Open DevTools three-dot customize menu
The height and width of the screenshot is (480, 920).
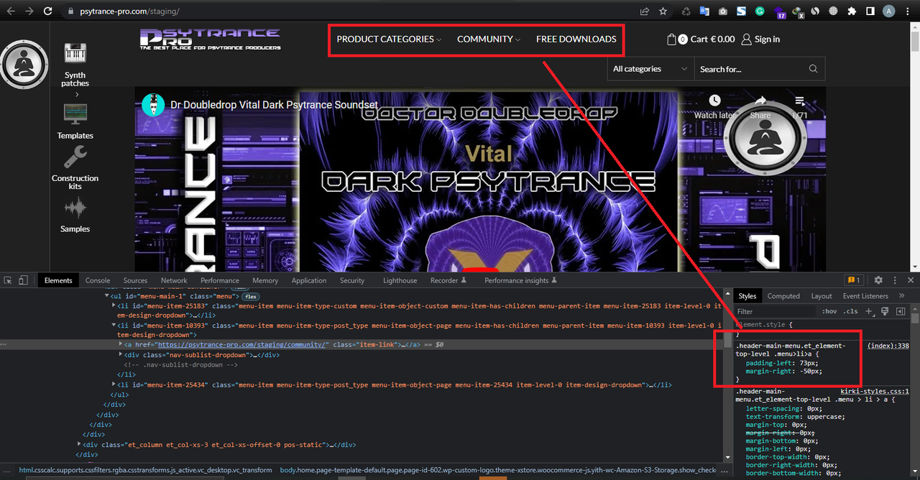pos(895,280)
